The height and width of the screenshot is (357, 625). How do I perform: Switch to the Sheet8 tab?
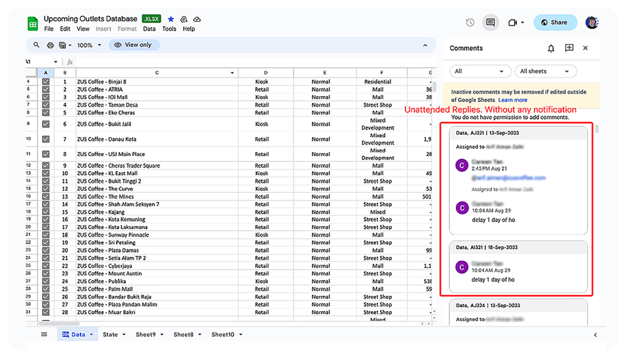(x=183, y=334)
